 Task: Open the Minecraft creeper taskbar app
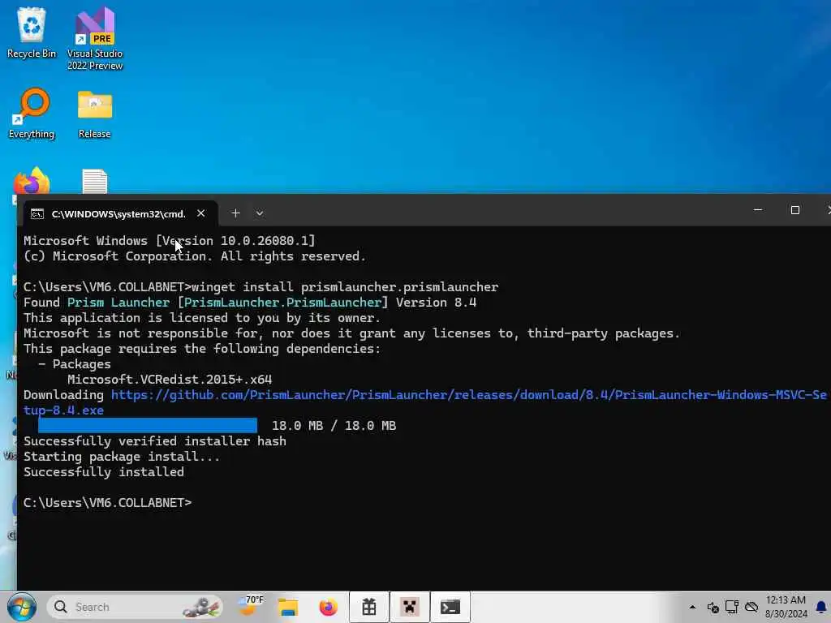(x=410, y=607)
